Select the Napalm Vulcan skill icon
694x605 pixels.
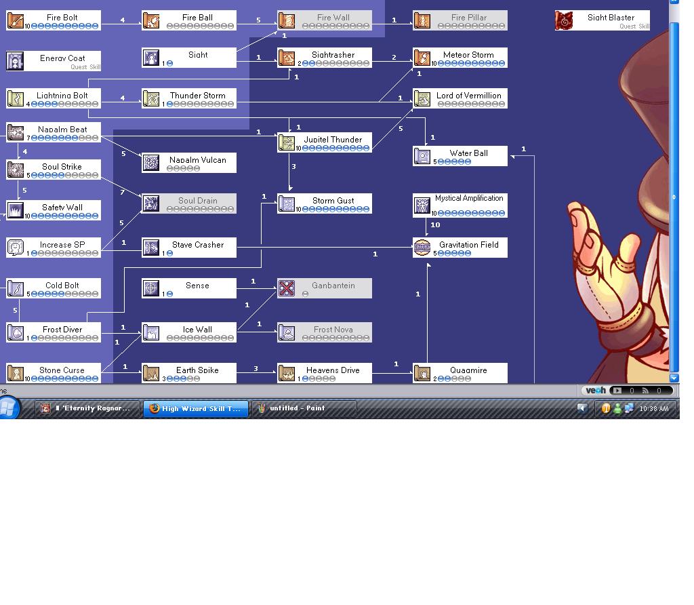coord(151,163)
